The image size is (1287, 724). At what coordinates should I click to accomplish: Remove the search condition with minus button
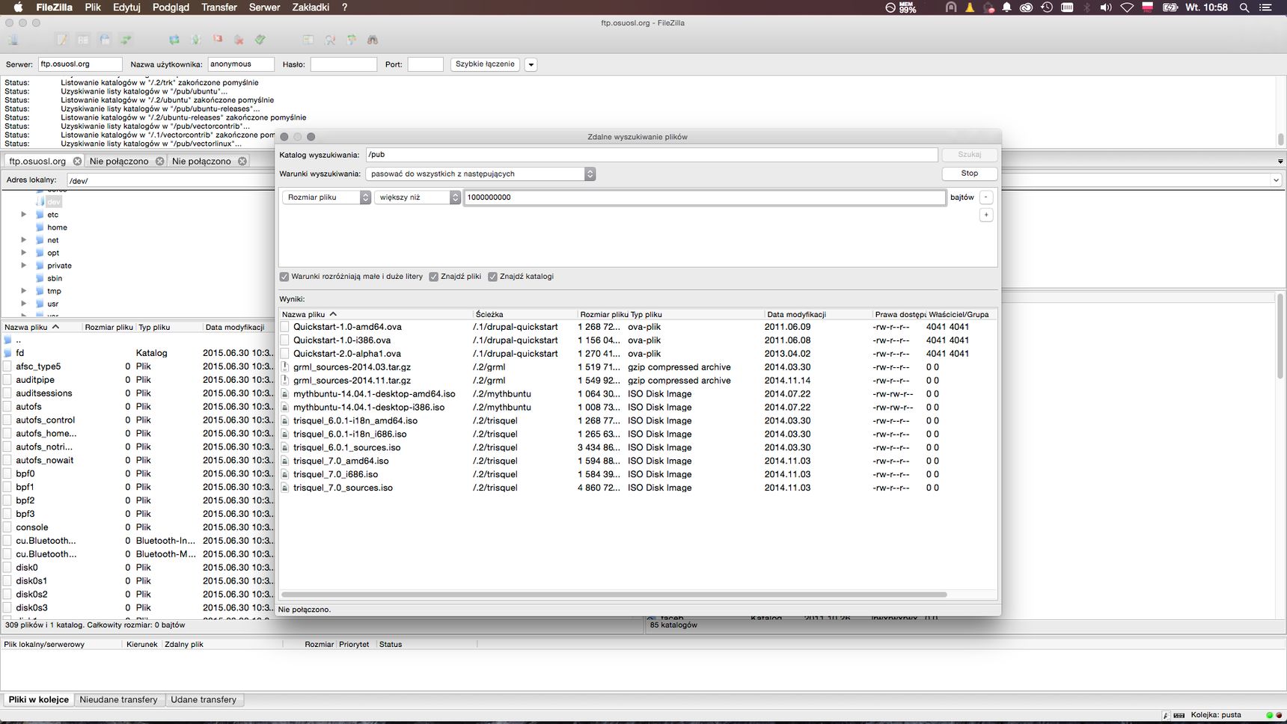click(x=986, y=197)
